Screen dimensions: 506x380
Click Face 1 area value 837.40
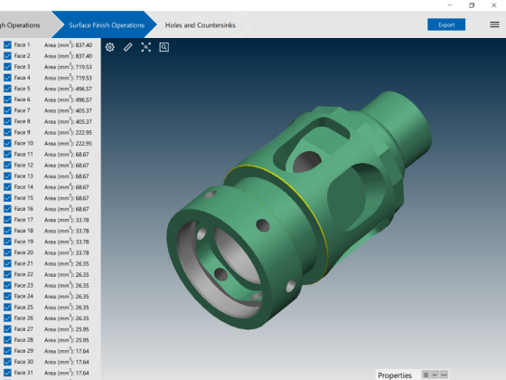(84, 45)
